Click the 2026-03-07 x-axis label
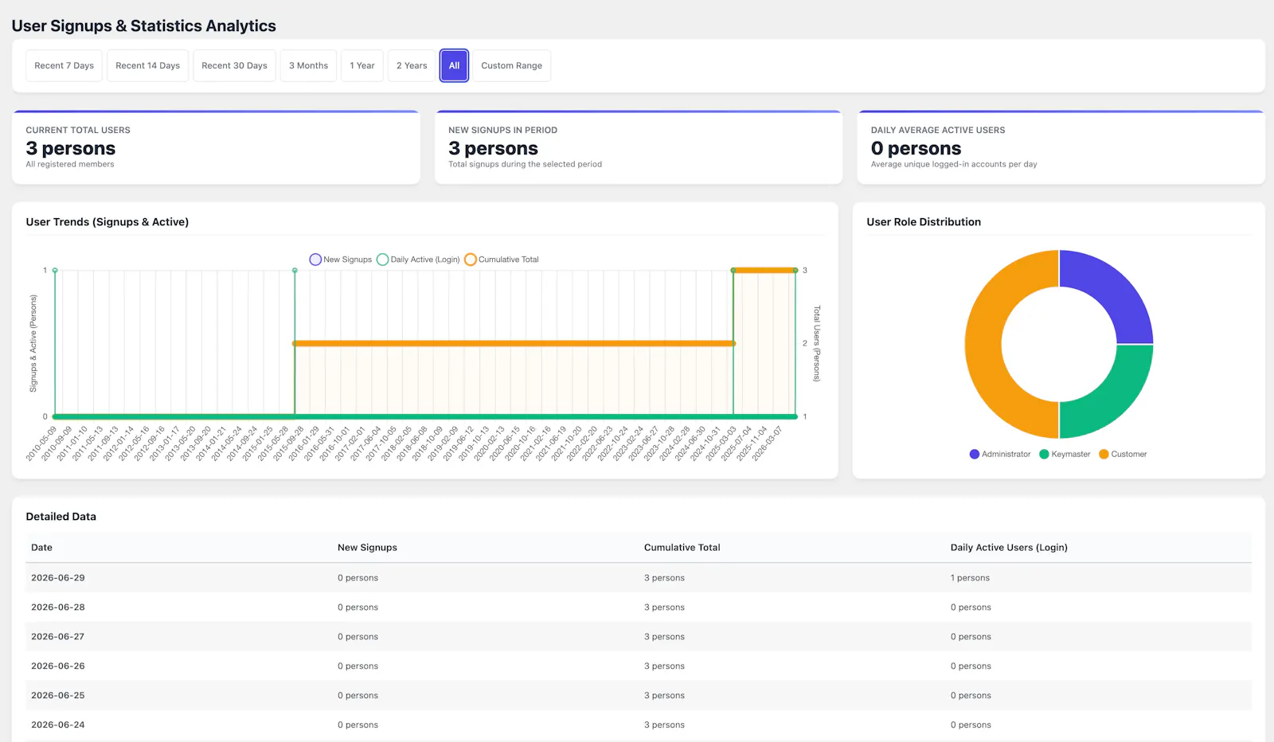 (x=768, y=443)
